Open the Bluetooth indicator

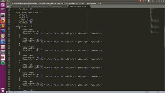(x=151, y=1)
